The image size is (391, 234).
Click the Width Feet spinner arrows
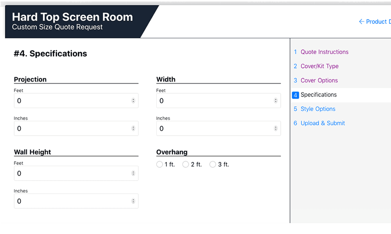275,101
